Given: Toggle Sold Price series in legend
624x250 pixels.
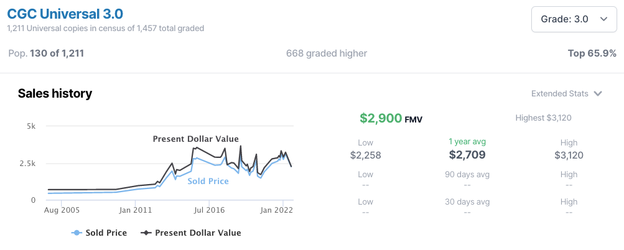Looking at the screenshot, I should [99, 233].
